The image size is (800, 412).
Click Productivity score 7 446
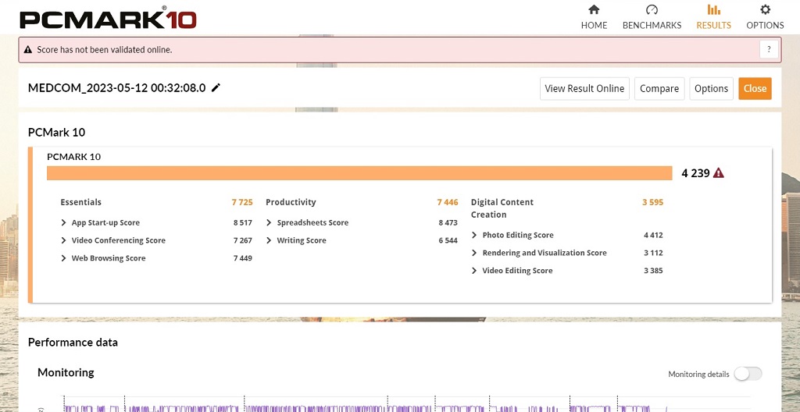(x=448, y=202)
